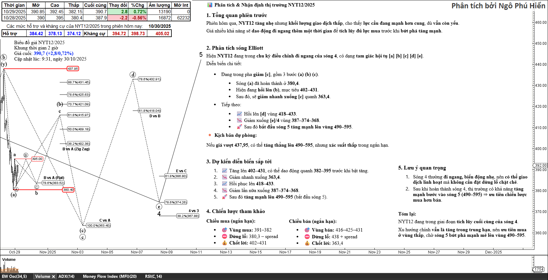Click the 405.02 resistance cell in the table
This screenshot has height=280, width=548.
pyautogui.click(x=162, y=34)
